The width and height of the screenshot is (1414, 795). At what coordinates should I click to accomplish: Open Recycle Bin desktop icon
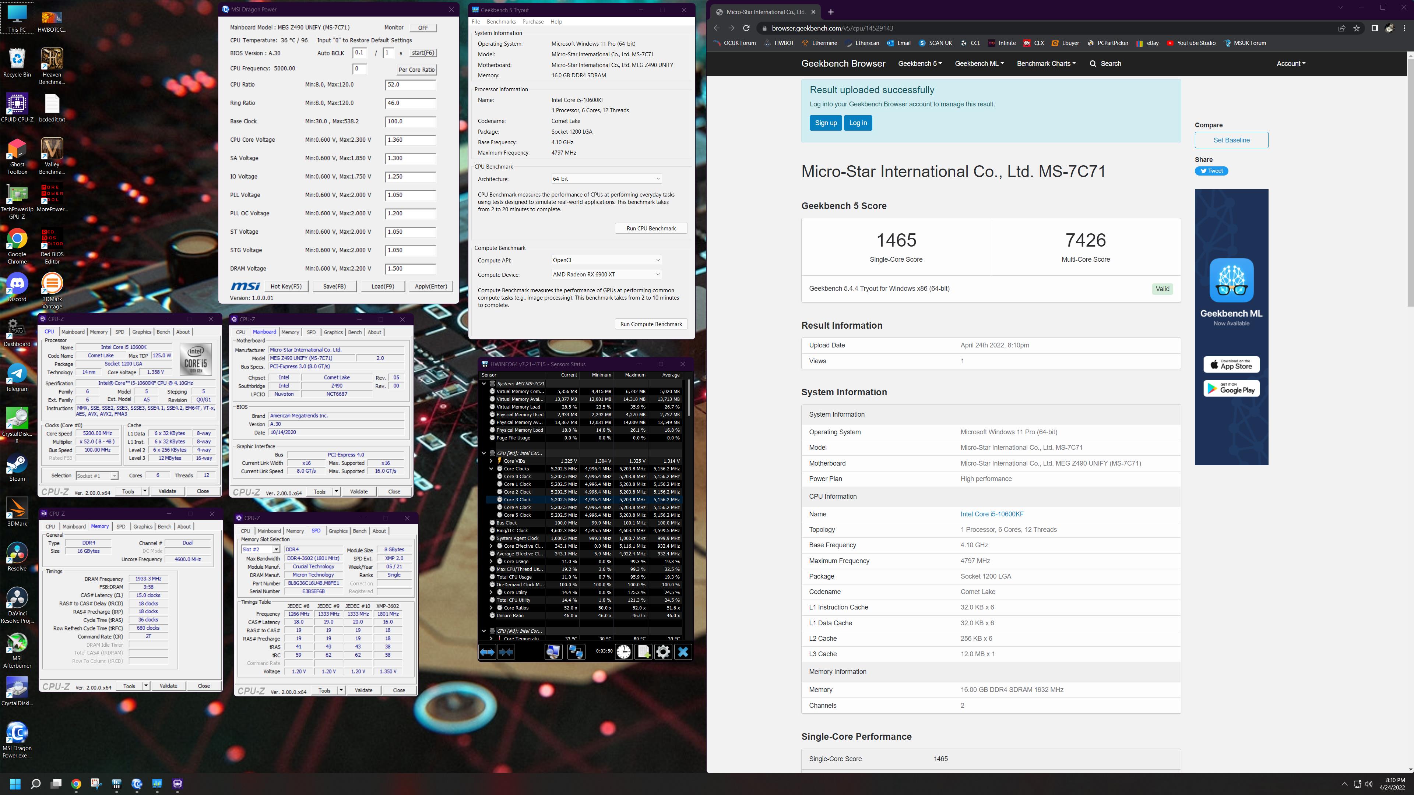click(17, 63)
